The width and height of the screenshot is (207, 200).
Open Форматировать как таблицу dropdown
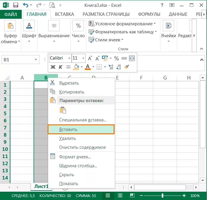tap(123, 32)
